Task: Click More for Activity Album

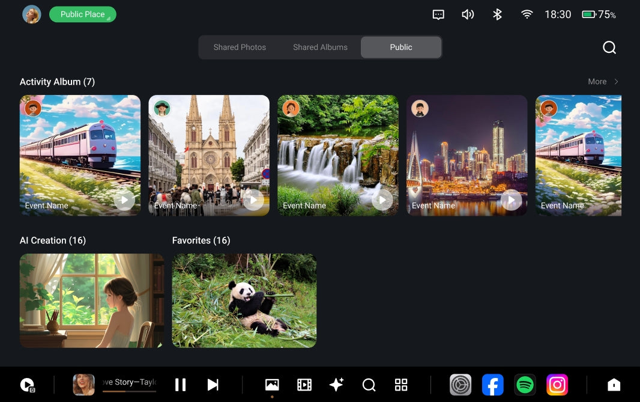Action: [x=597, y=82]
